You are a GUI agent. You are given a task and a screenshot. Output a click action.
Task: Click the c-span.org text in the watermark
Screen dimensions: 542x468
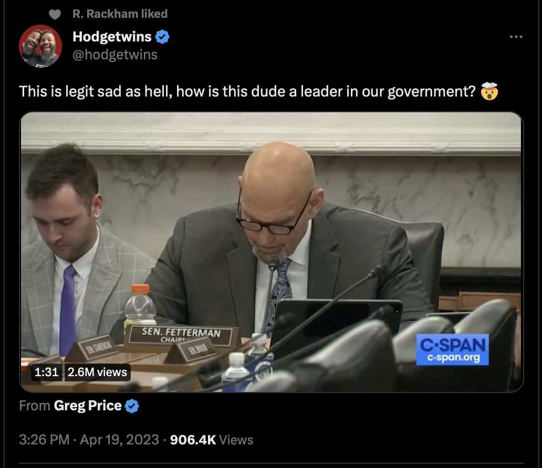point(453,357)
